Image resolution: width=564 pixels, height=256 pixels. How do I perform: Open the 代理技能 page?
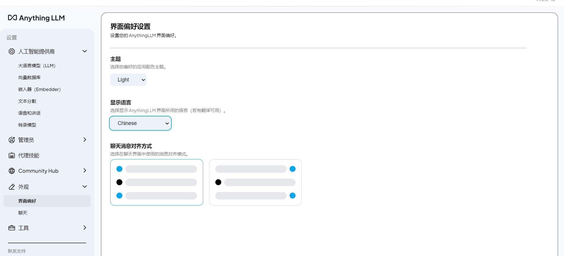pos(29,156)
